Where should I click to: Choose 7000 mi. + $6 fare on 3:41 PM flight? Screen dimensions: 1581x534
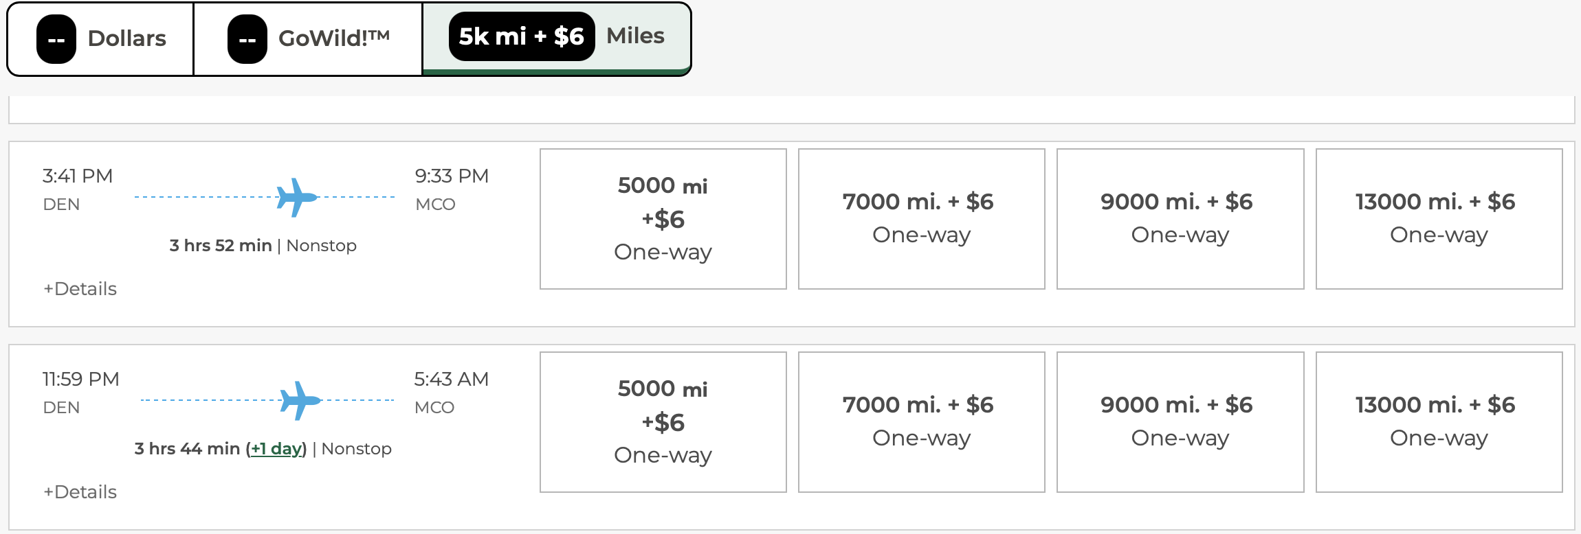tap(921, 219)
